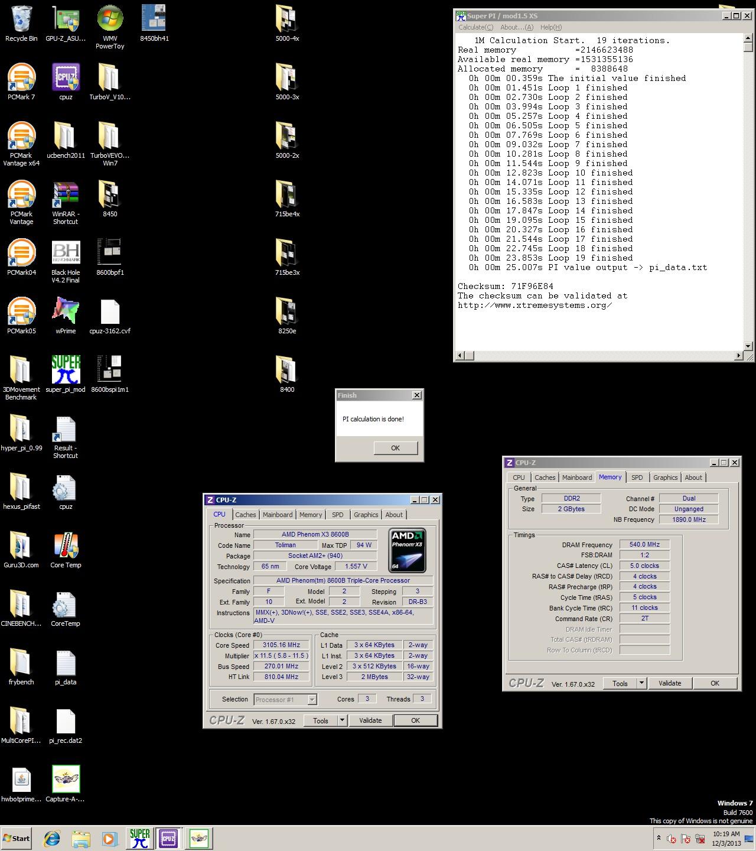756x851 pixels.
Task: Open Windows Explorer taskbar icon
Action: [x=80, y=839]
